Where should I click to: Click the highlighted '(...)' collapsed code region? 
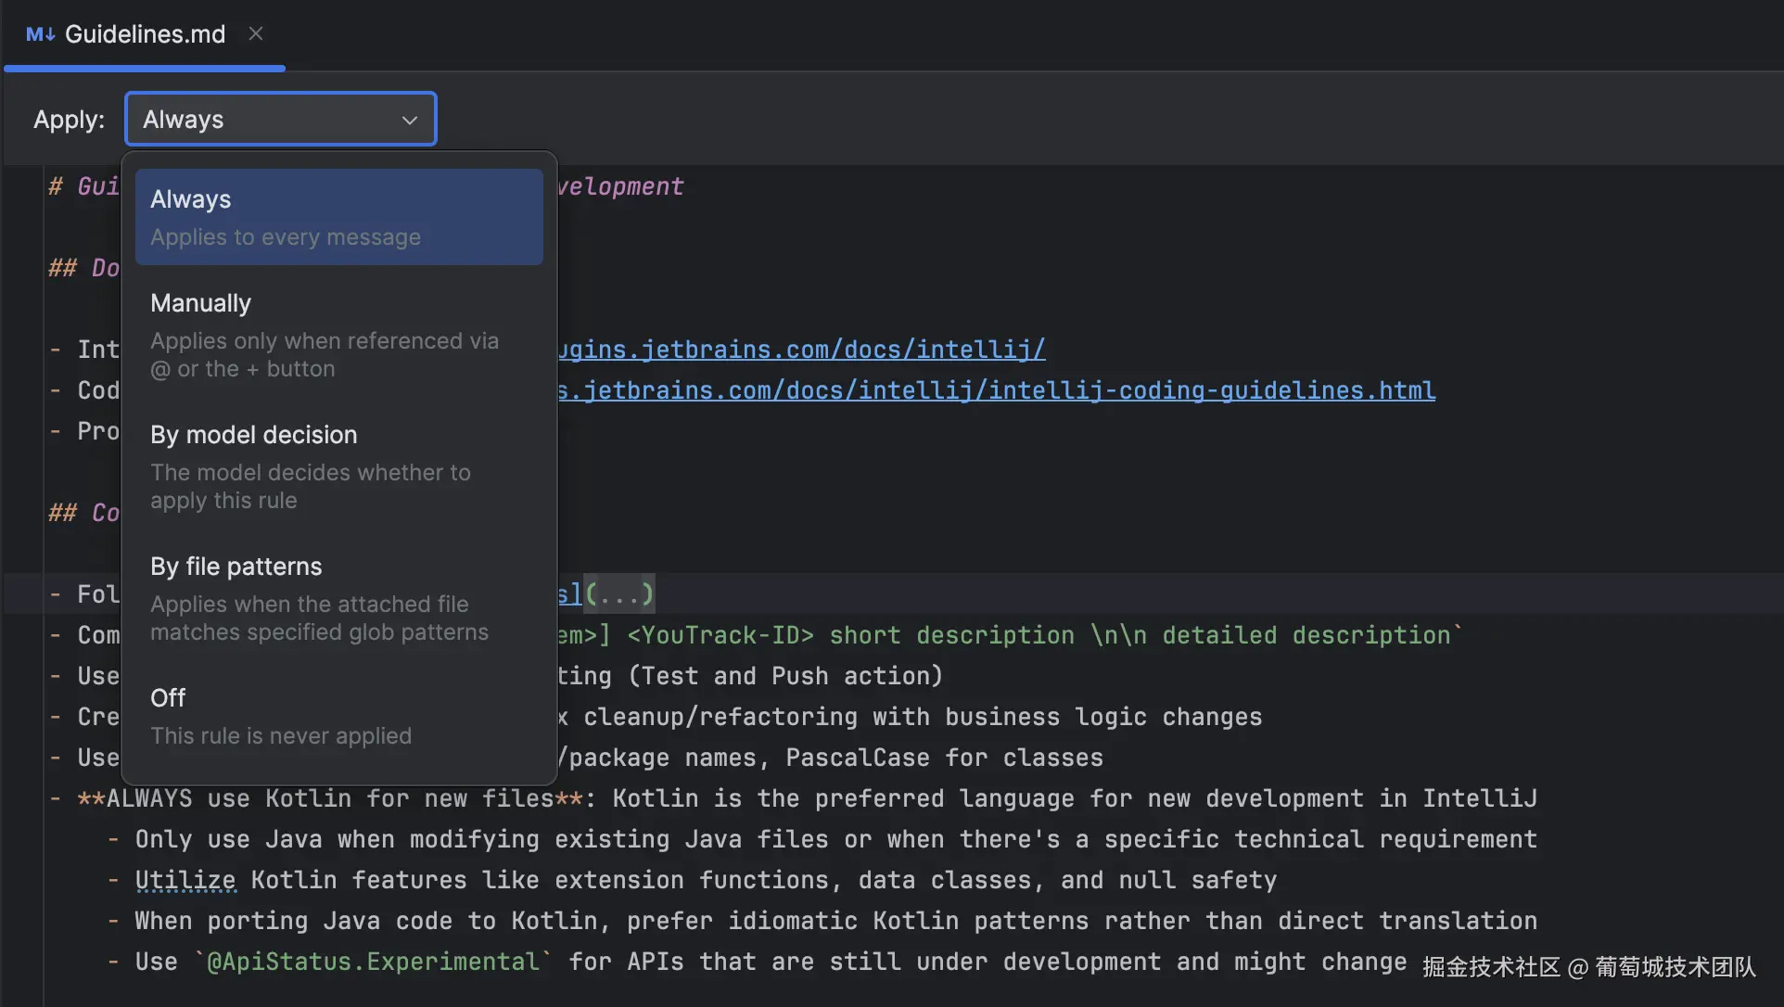pos(619,593)
